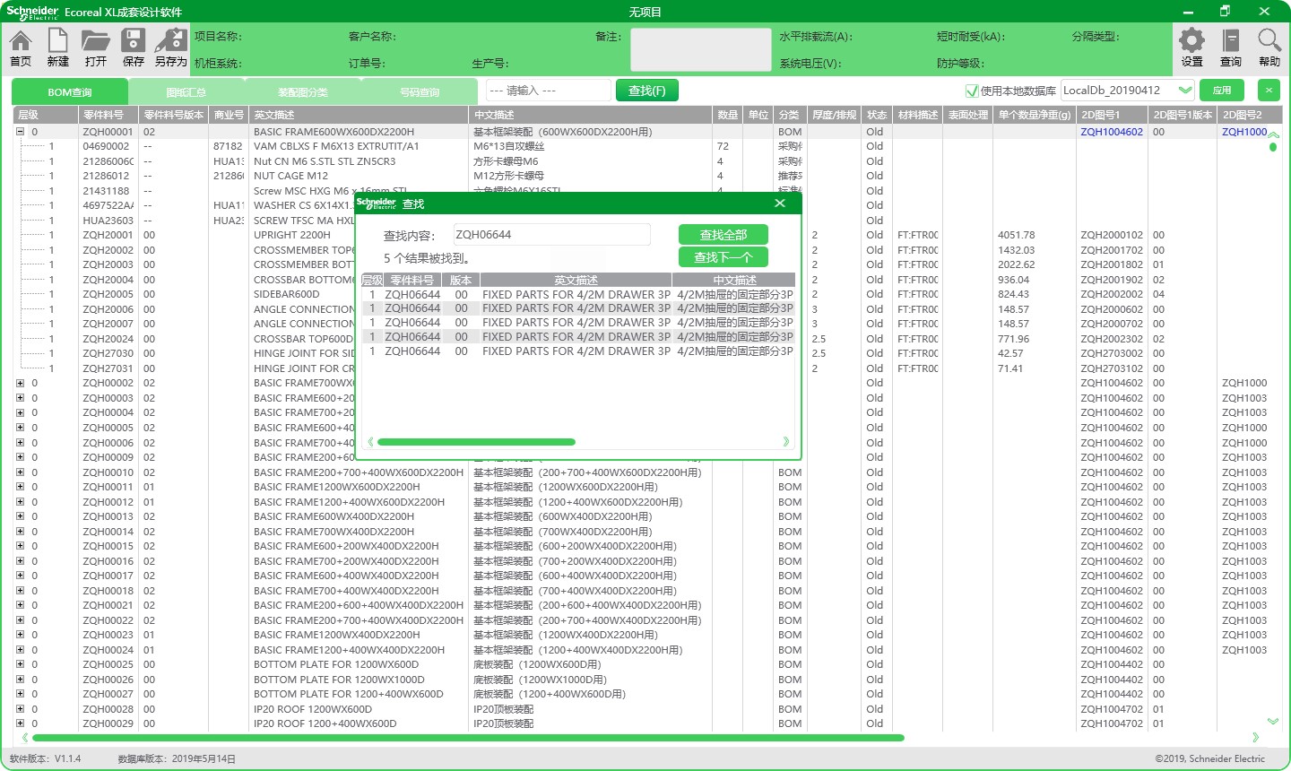Switch to the 装配图分类 tab

[x=302, y=92]
